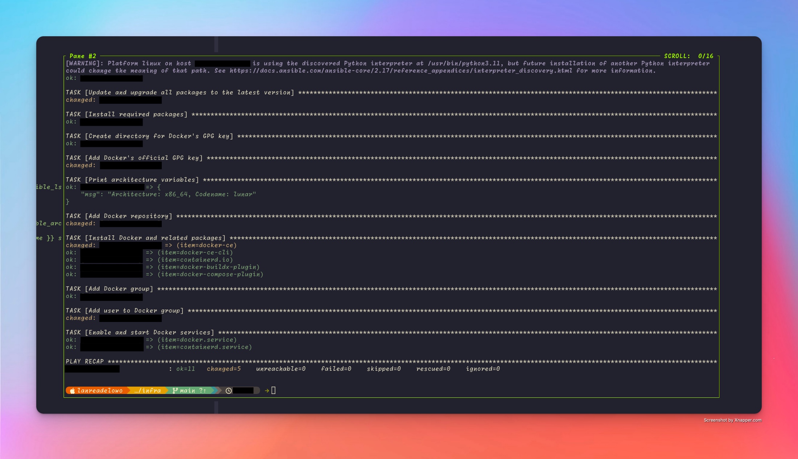The height and width of the screenshot is (459, 798).
Task: Click the 'failed=0' recap value
Action: (x=336, y=369)
